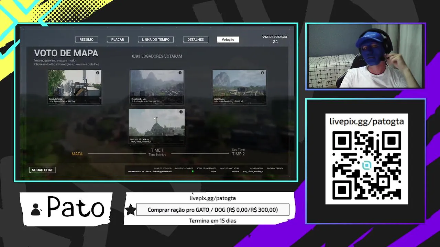Open info icon on KokanFavela map card
This screenshot has height=247, width=440.
262,73
